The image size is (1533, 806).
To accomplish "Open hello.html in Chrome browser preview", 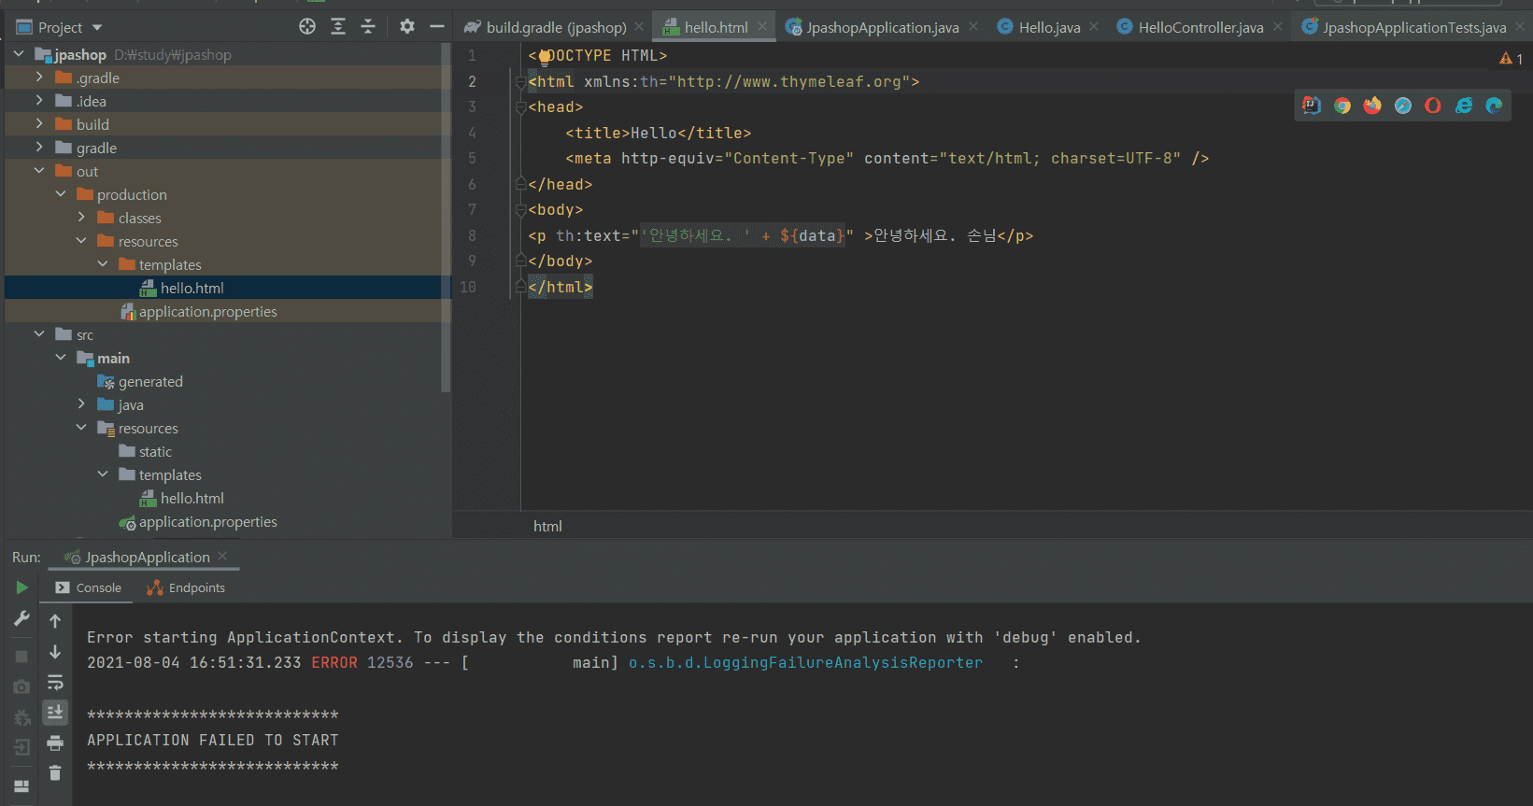I will pos(1342,106).
